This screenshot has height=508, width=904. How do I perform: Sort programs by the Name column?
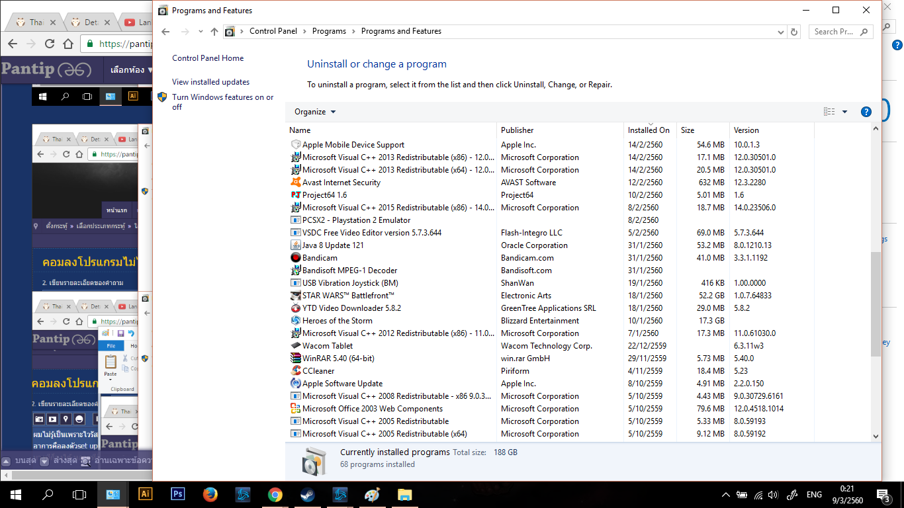pyautogui.click(x=391, y=130)
